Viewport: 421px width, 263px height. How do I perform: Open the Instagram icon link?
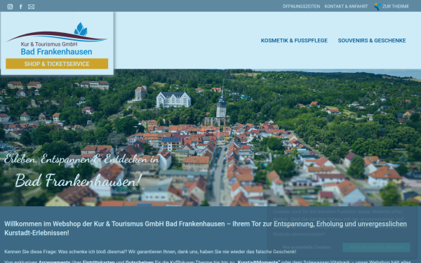10,7
